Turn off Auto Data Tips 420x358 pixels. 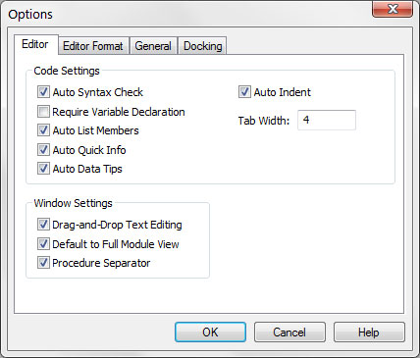pos(43,169)
